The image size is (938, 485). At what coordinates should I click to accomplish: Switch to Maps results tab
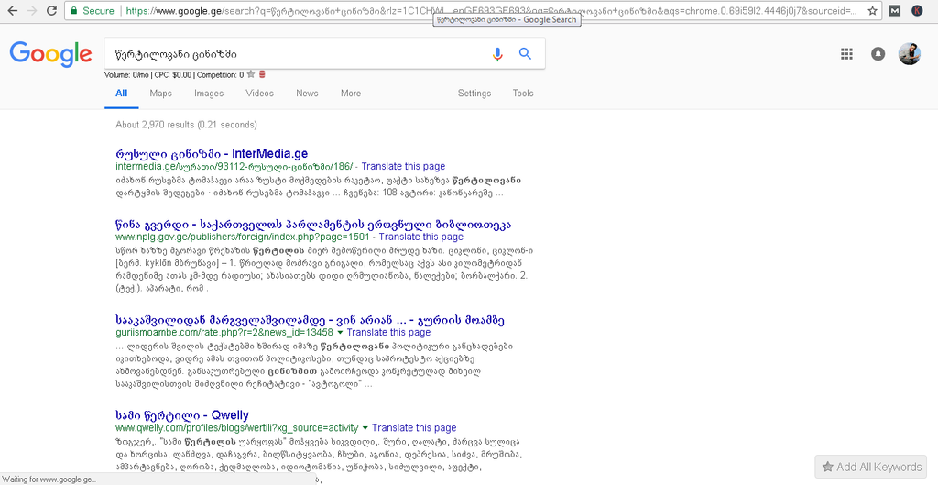[x=161, y=94]
